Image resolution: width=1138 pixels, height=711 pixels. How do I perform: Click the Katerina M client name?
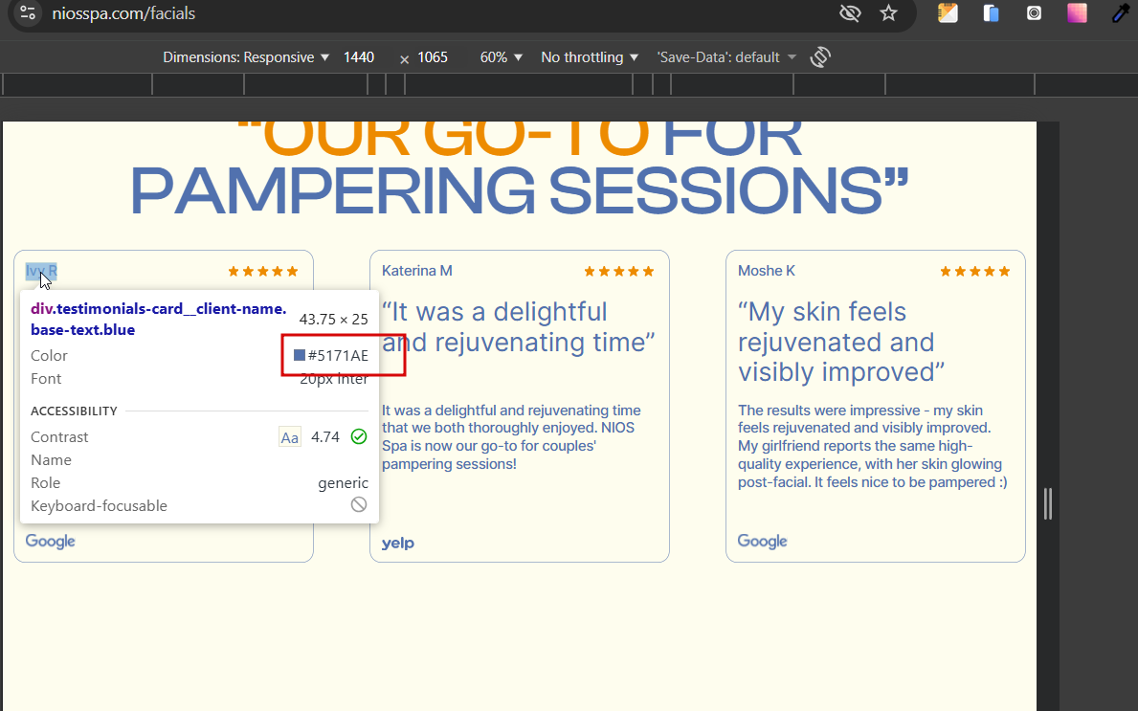coord(416,271)
